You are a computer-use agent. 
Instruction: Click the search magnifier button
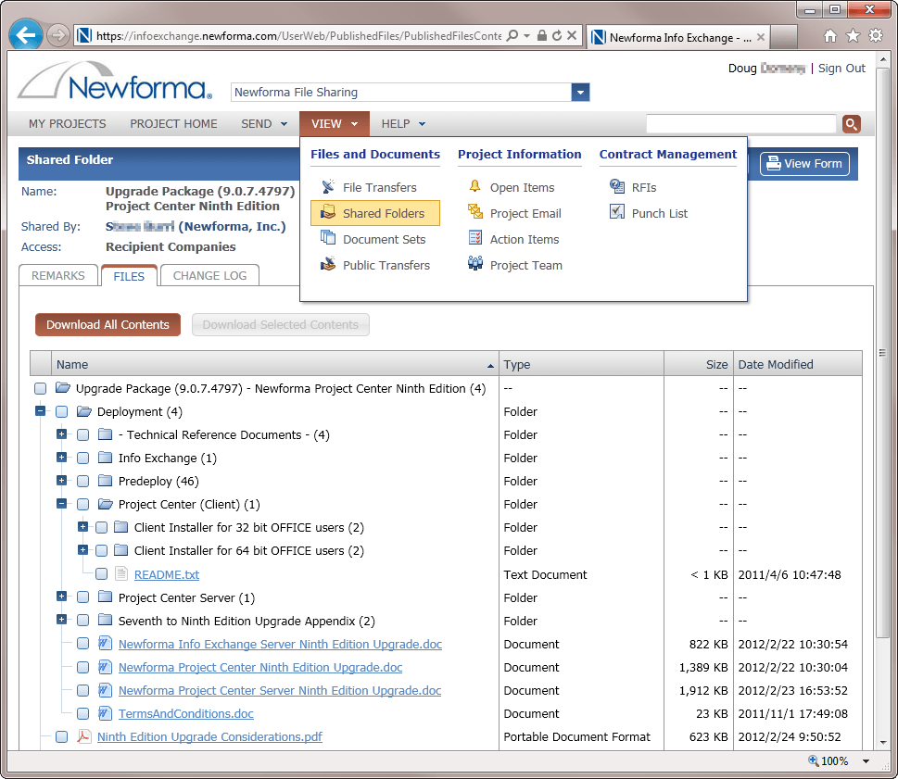[x=851, y=124]
